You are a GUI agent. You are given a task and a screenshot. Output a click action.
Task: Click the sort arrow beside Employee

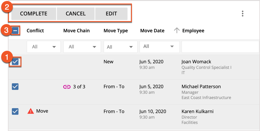click(176, 30)
